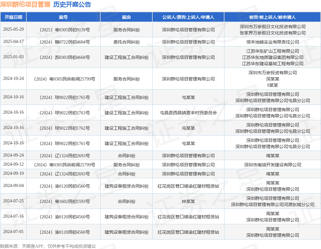Select the 被告/被上诉人/被申请人 column header
The height and width of the screenshot is (249, 321).
[272, 17]
